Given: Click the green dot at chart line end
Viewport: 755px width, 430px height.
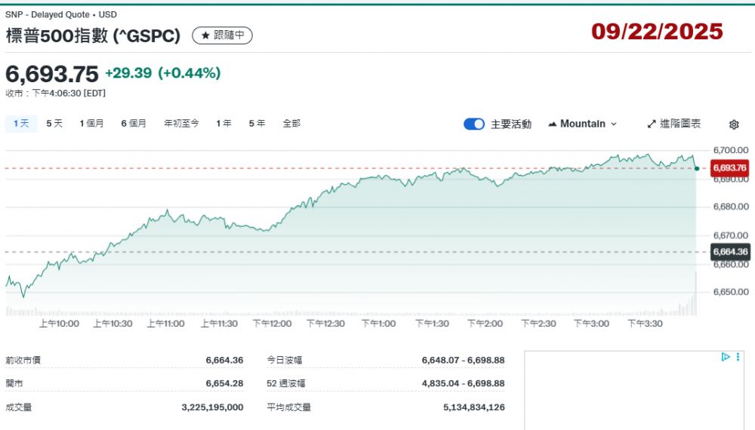Looking at the screenshot, I should [x=696, y=168].
